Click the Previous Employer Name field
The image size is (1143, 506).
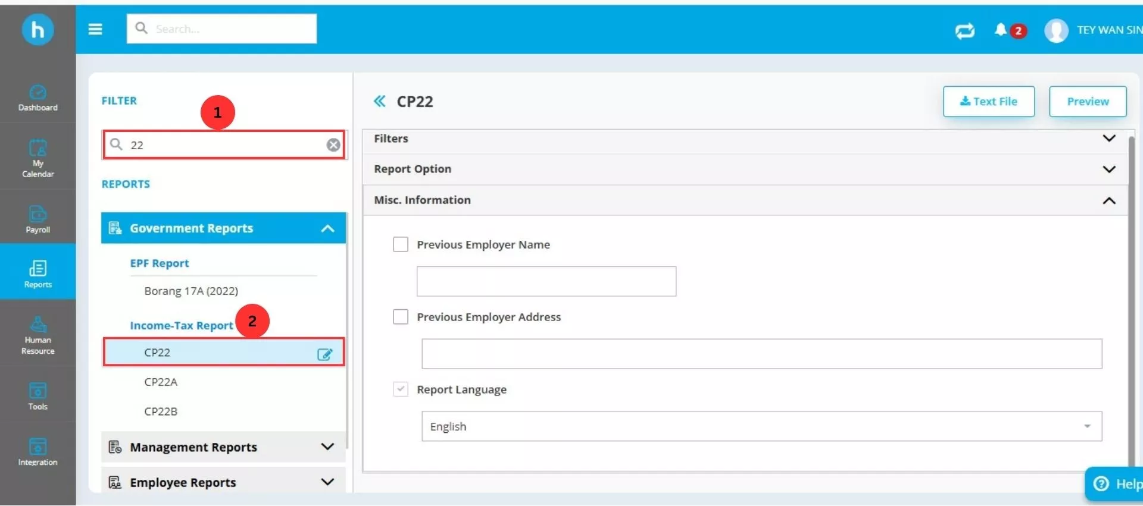coord(546,281)
